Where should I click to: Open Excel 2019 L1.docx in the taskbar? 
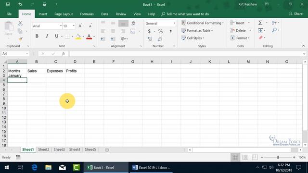click(151, 168)
